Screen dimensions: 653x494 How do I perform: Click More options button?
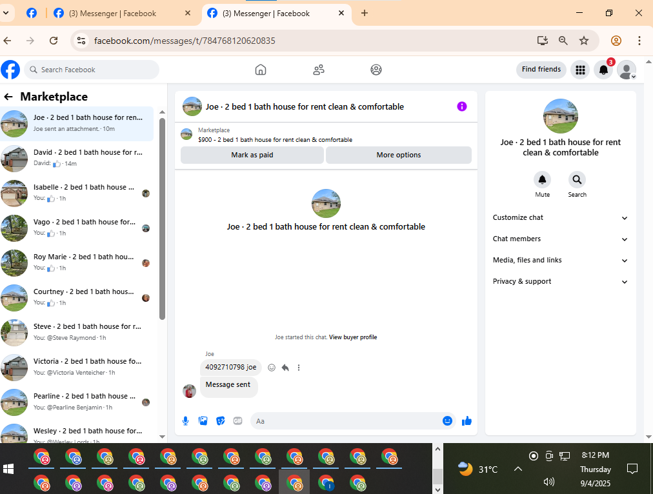[399, 155]
